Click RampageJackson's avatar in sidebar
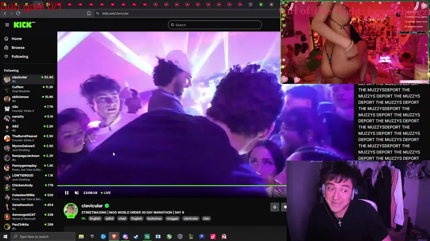The width and height of the screenshot is (430, 241). pos(7,158)
